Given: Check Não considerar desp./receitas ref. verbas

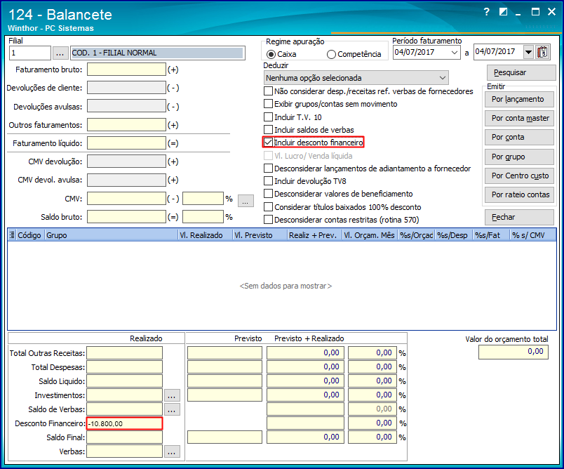Looking at the screenshot, I should [269, 91].
